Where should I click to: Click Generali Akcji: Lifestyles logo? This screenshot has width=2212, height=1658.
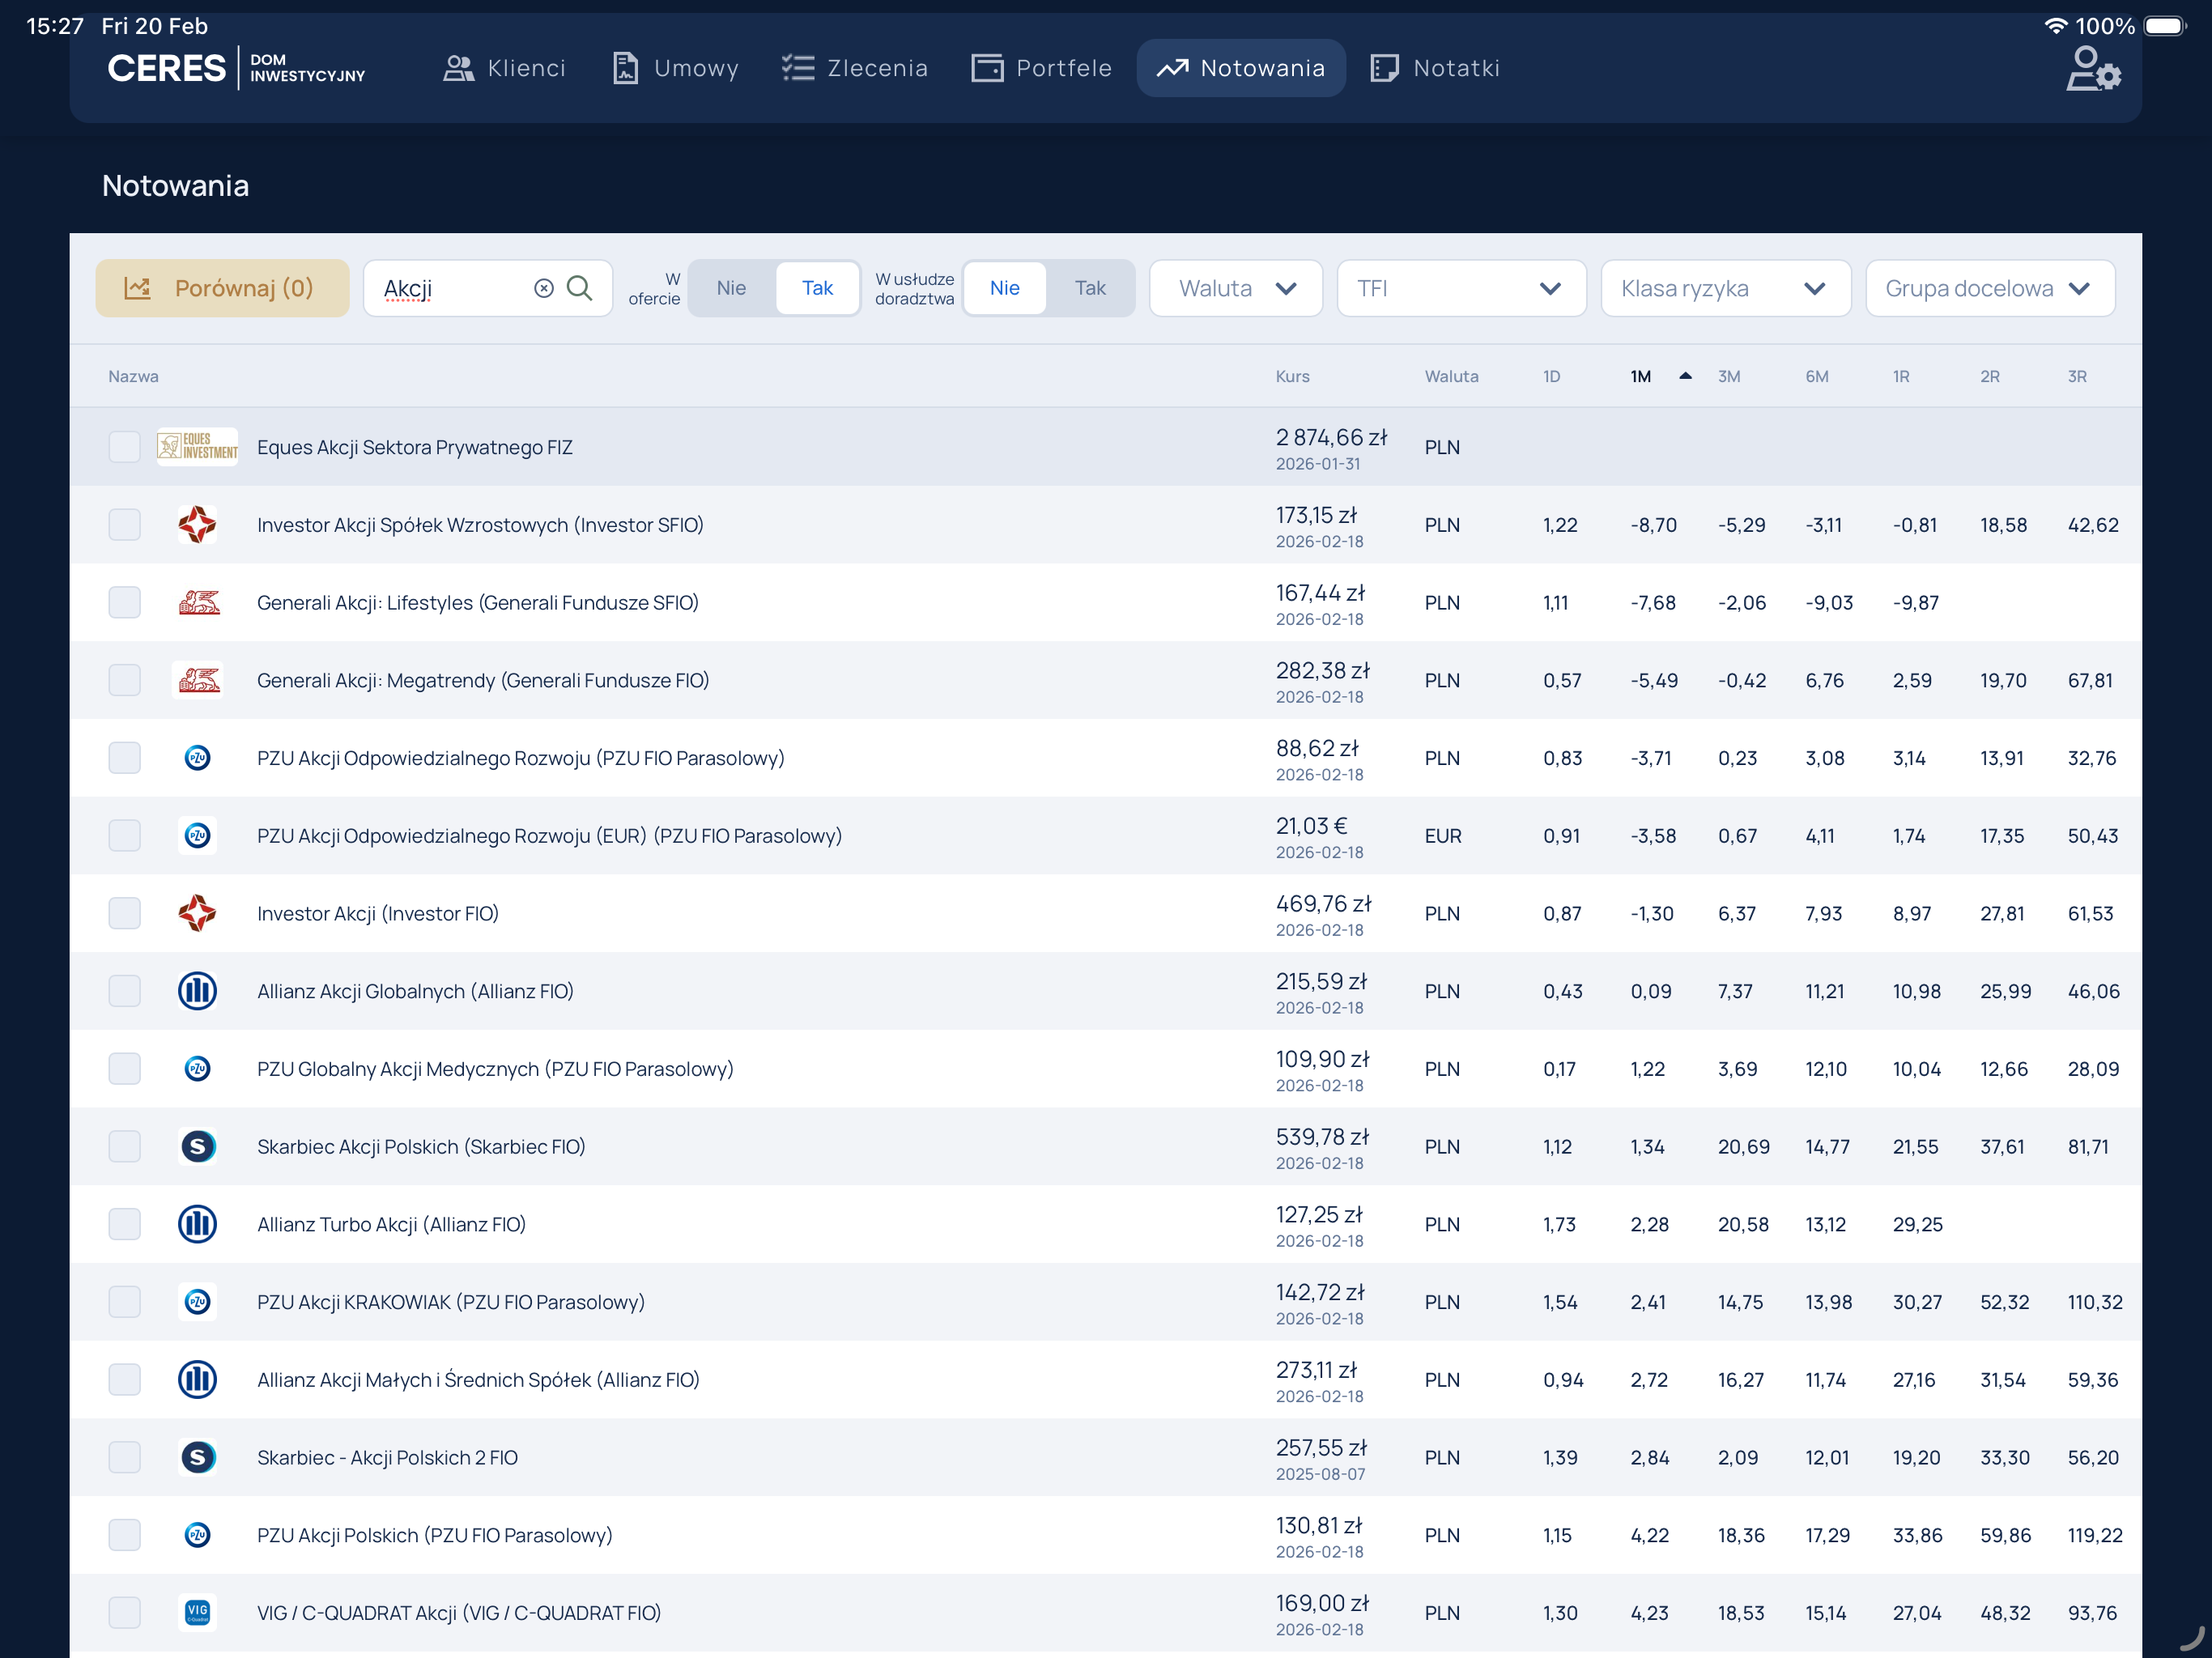[x=198, y=603]
